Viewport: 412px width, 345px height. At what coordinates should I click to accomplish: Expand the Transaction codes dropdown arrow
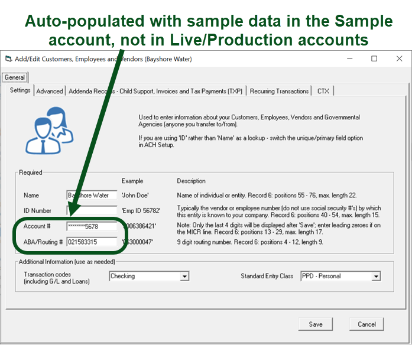(x=184, y=276)
